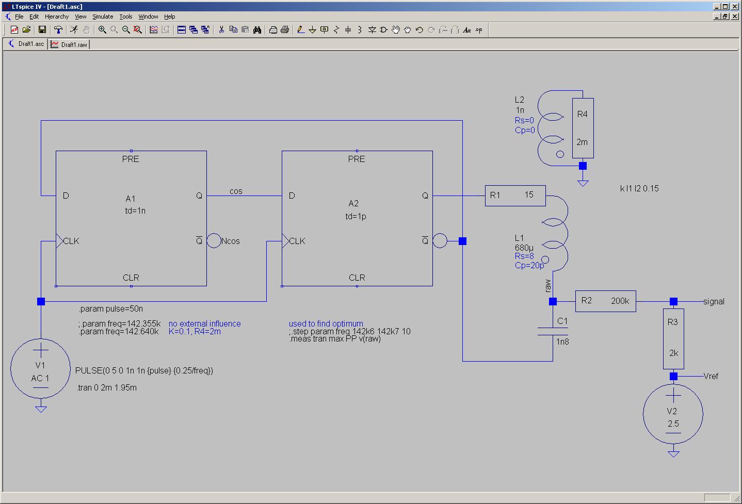Image resolution: width=742 pixels, height=504 pixels.
Task: Open the Component (logic gate) tool
Action: [x=383, y=30]
